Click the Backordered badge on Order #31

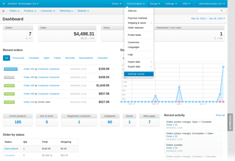coord(11,69)
